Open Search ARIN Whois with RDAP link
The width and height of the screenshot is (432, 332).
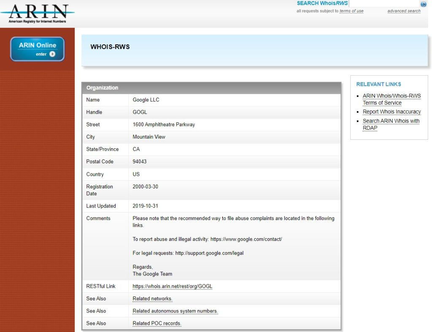[x=391, y=124]
